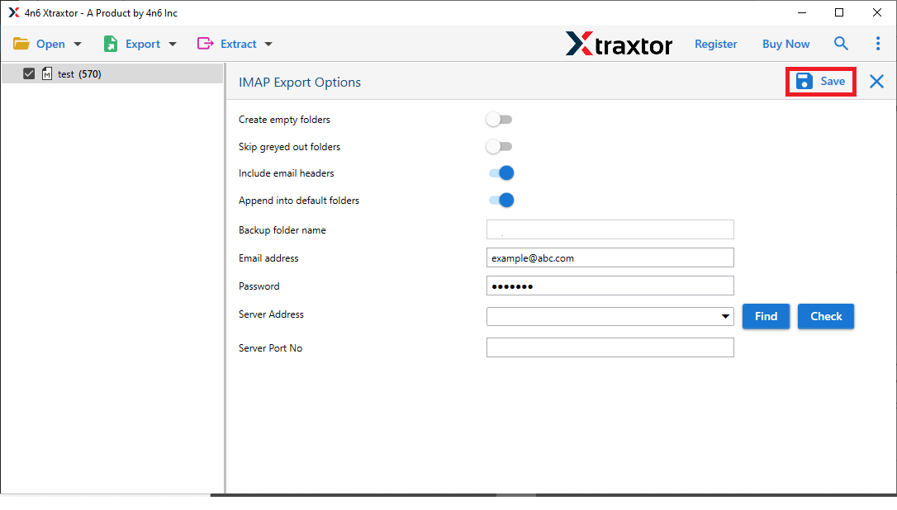
Task: Click the Server Address label
Action: [271, 314]
